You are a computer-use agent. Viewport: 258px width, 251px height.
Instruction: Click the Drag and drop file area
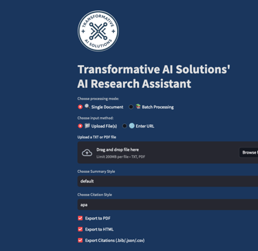[x=168, y=152]
